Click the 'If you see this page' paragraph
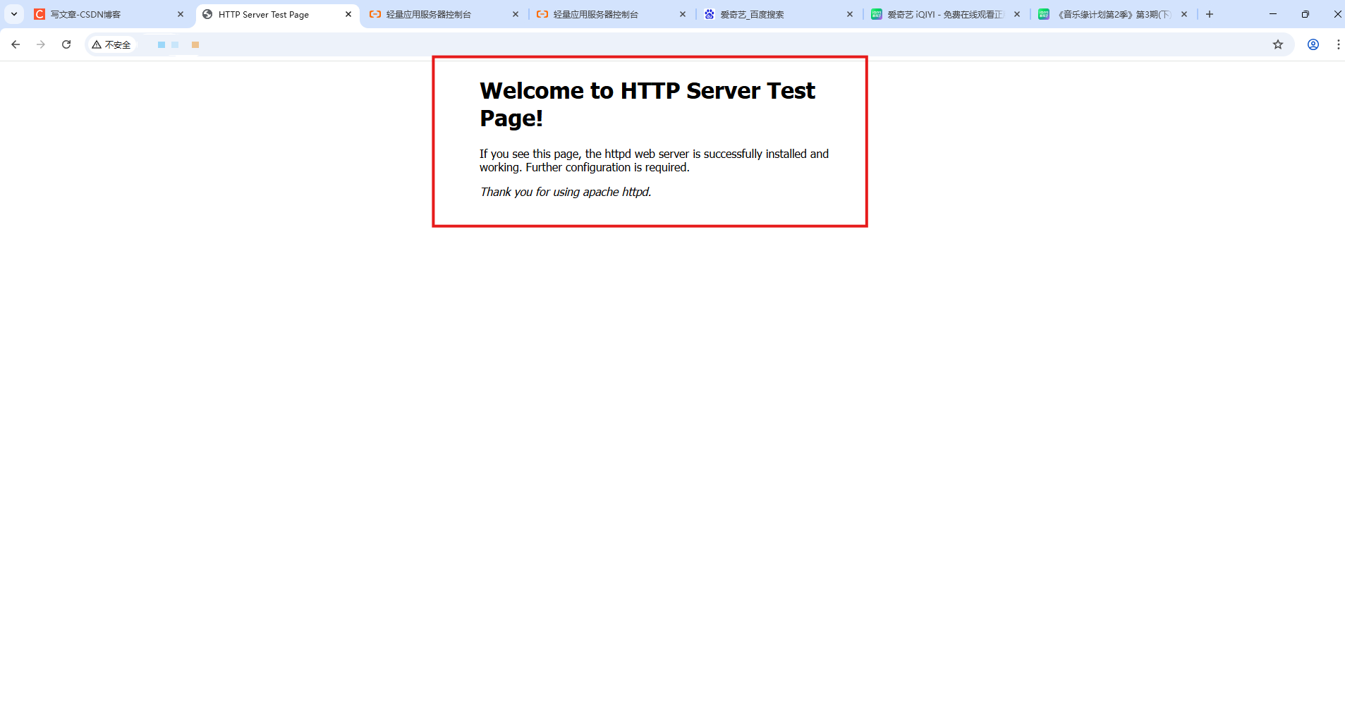 pos(655,161)
